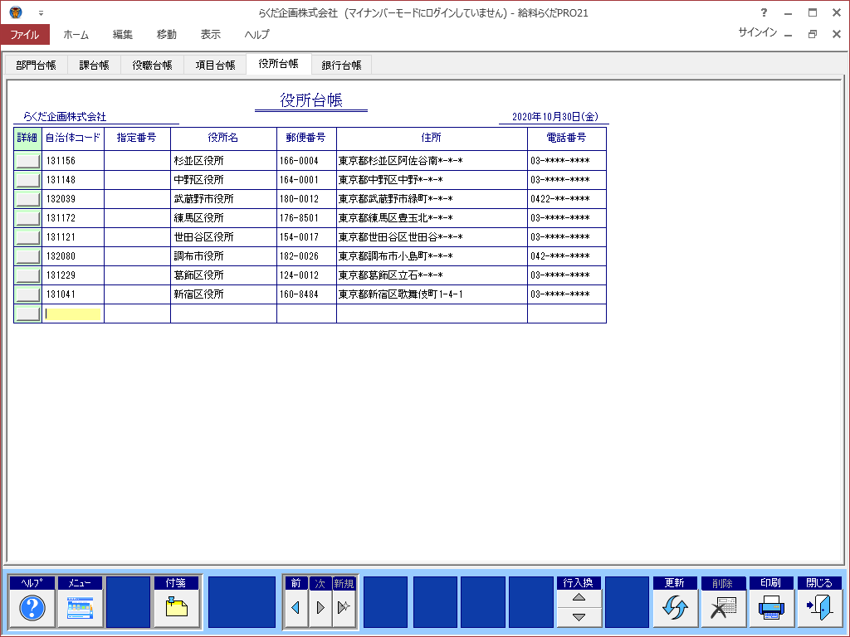Select the 中野区役所 name cell
The width and height of the screenshot is (850, 637).
coord(223,180)
